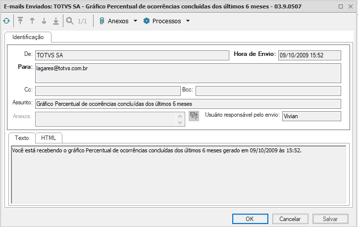Maximize the E-mails Enviados window
Screen dimensions: 358x227
340,6
